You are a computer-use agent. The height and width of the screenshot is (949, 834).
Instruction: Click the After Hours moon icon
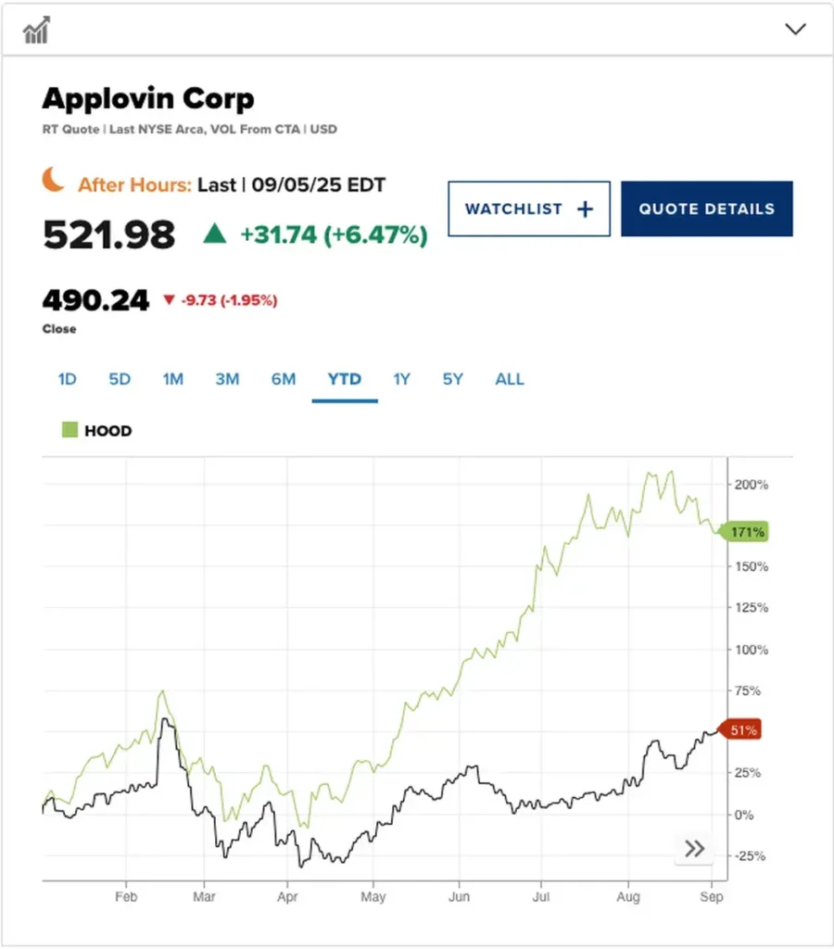(54, 180)
